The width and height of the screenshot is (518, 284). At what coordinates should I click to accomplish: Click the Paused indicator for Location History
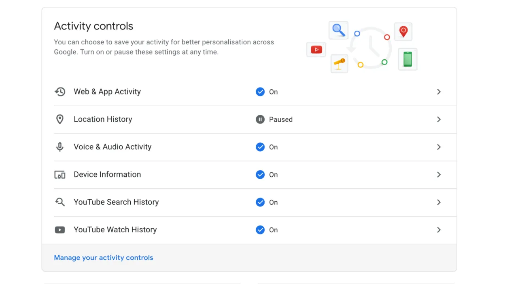pos(260,119)
